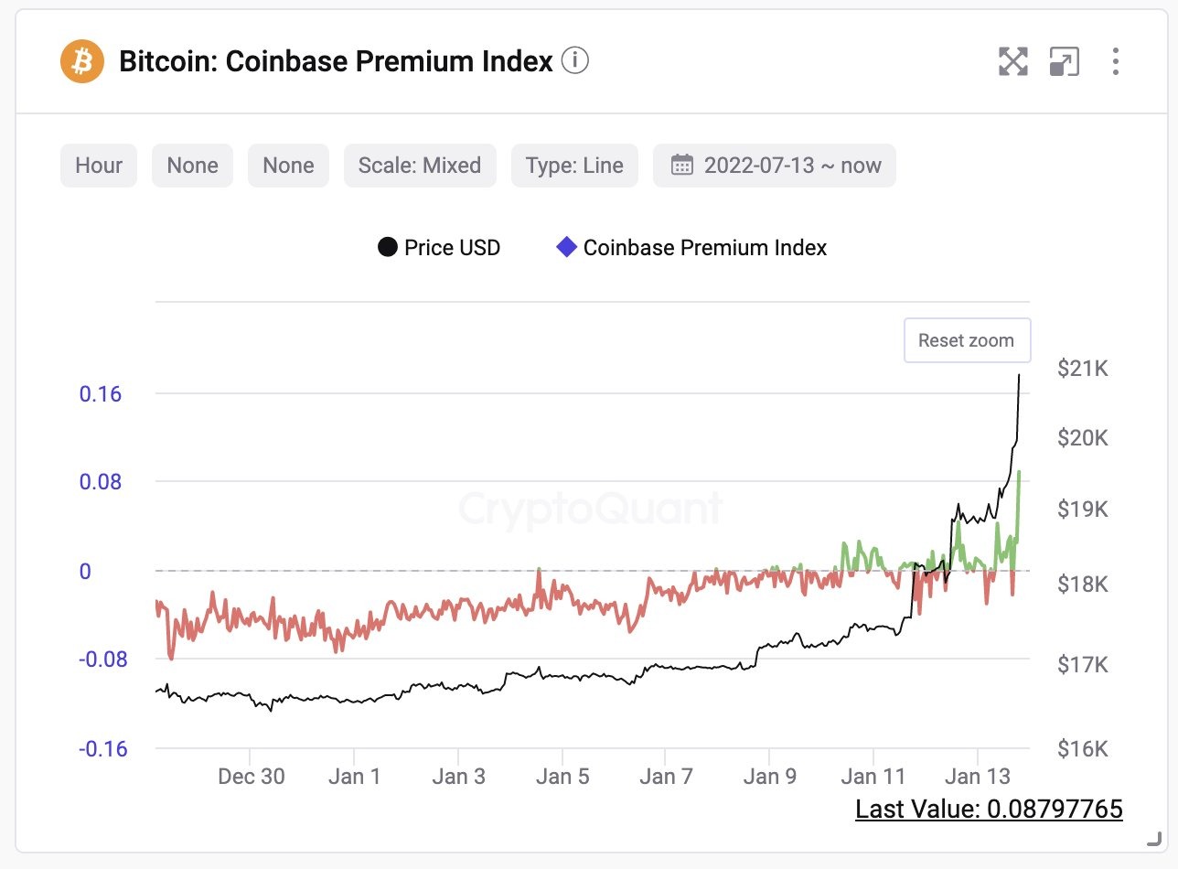
Task: Select the first None filter
Action: coord(192,166)
